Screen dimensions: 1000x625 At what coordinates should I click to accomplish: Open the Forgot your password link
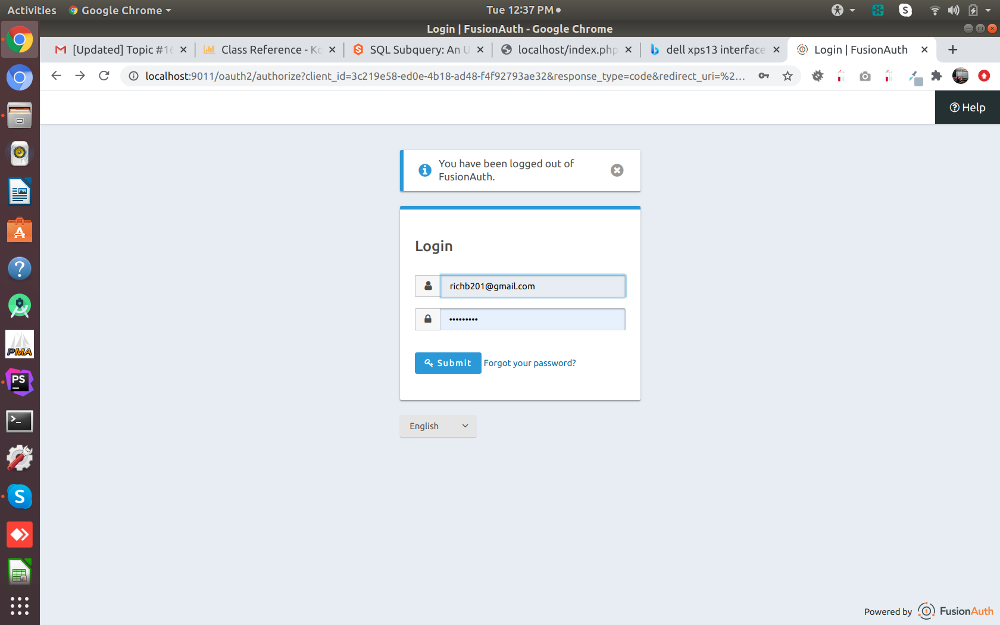point(529,363)
